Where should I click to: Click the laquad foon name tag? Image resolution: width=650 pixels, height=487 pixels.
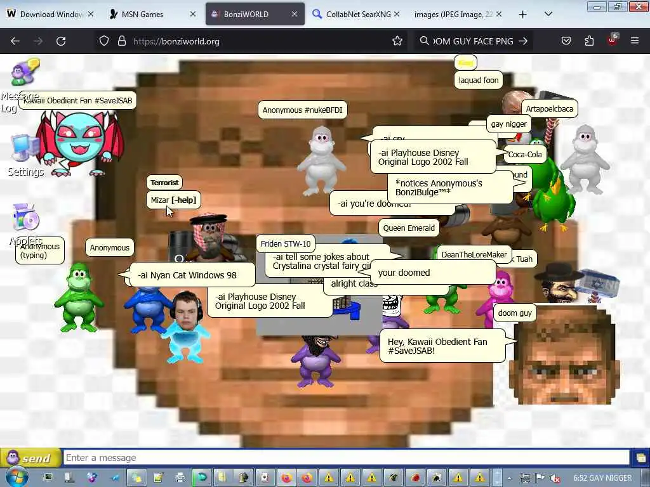(479, 81)
